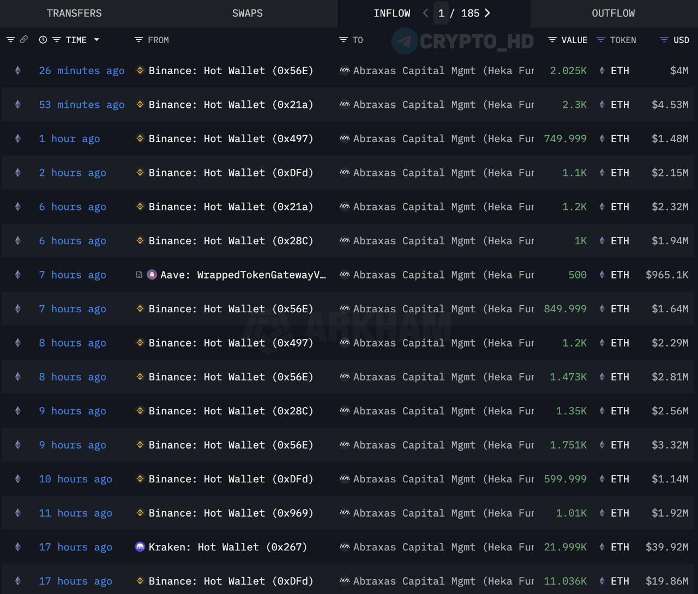Select USD amount $4.53M

pos(670,105)
